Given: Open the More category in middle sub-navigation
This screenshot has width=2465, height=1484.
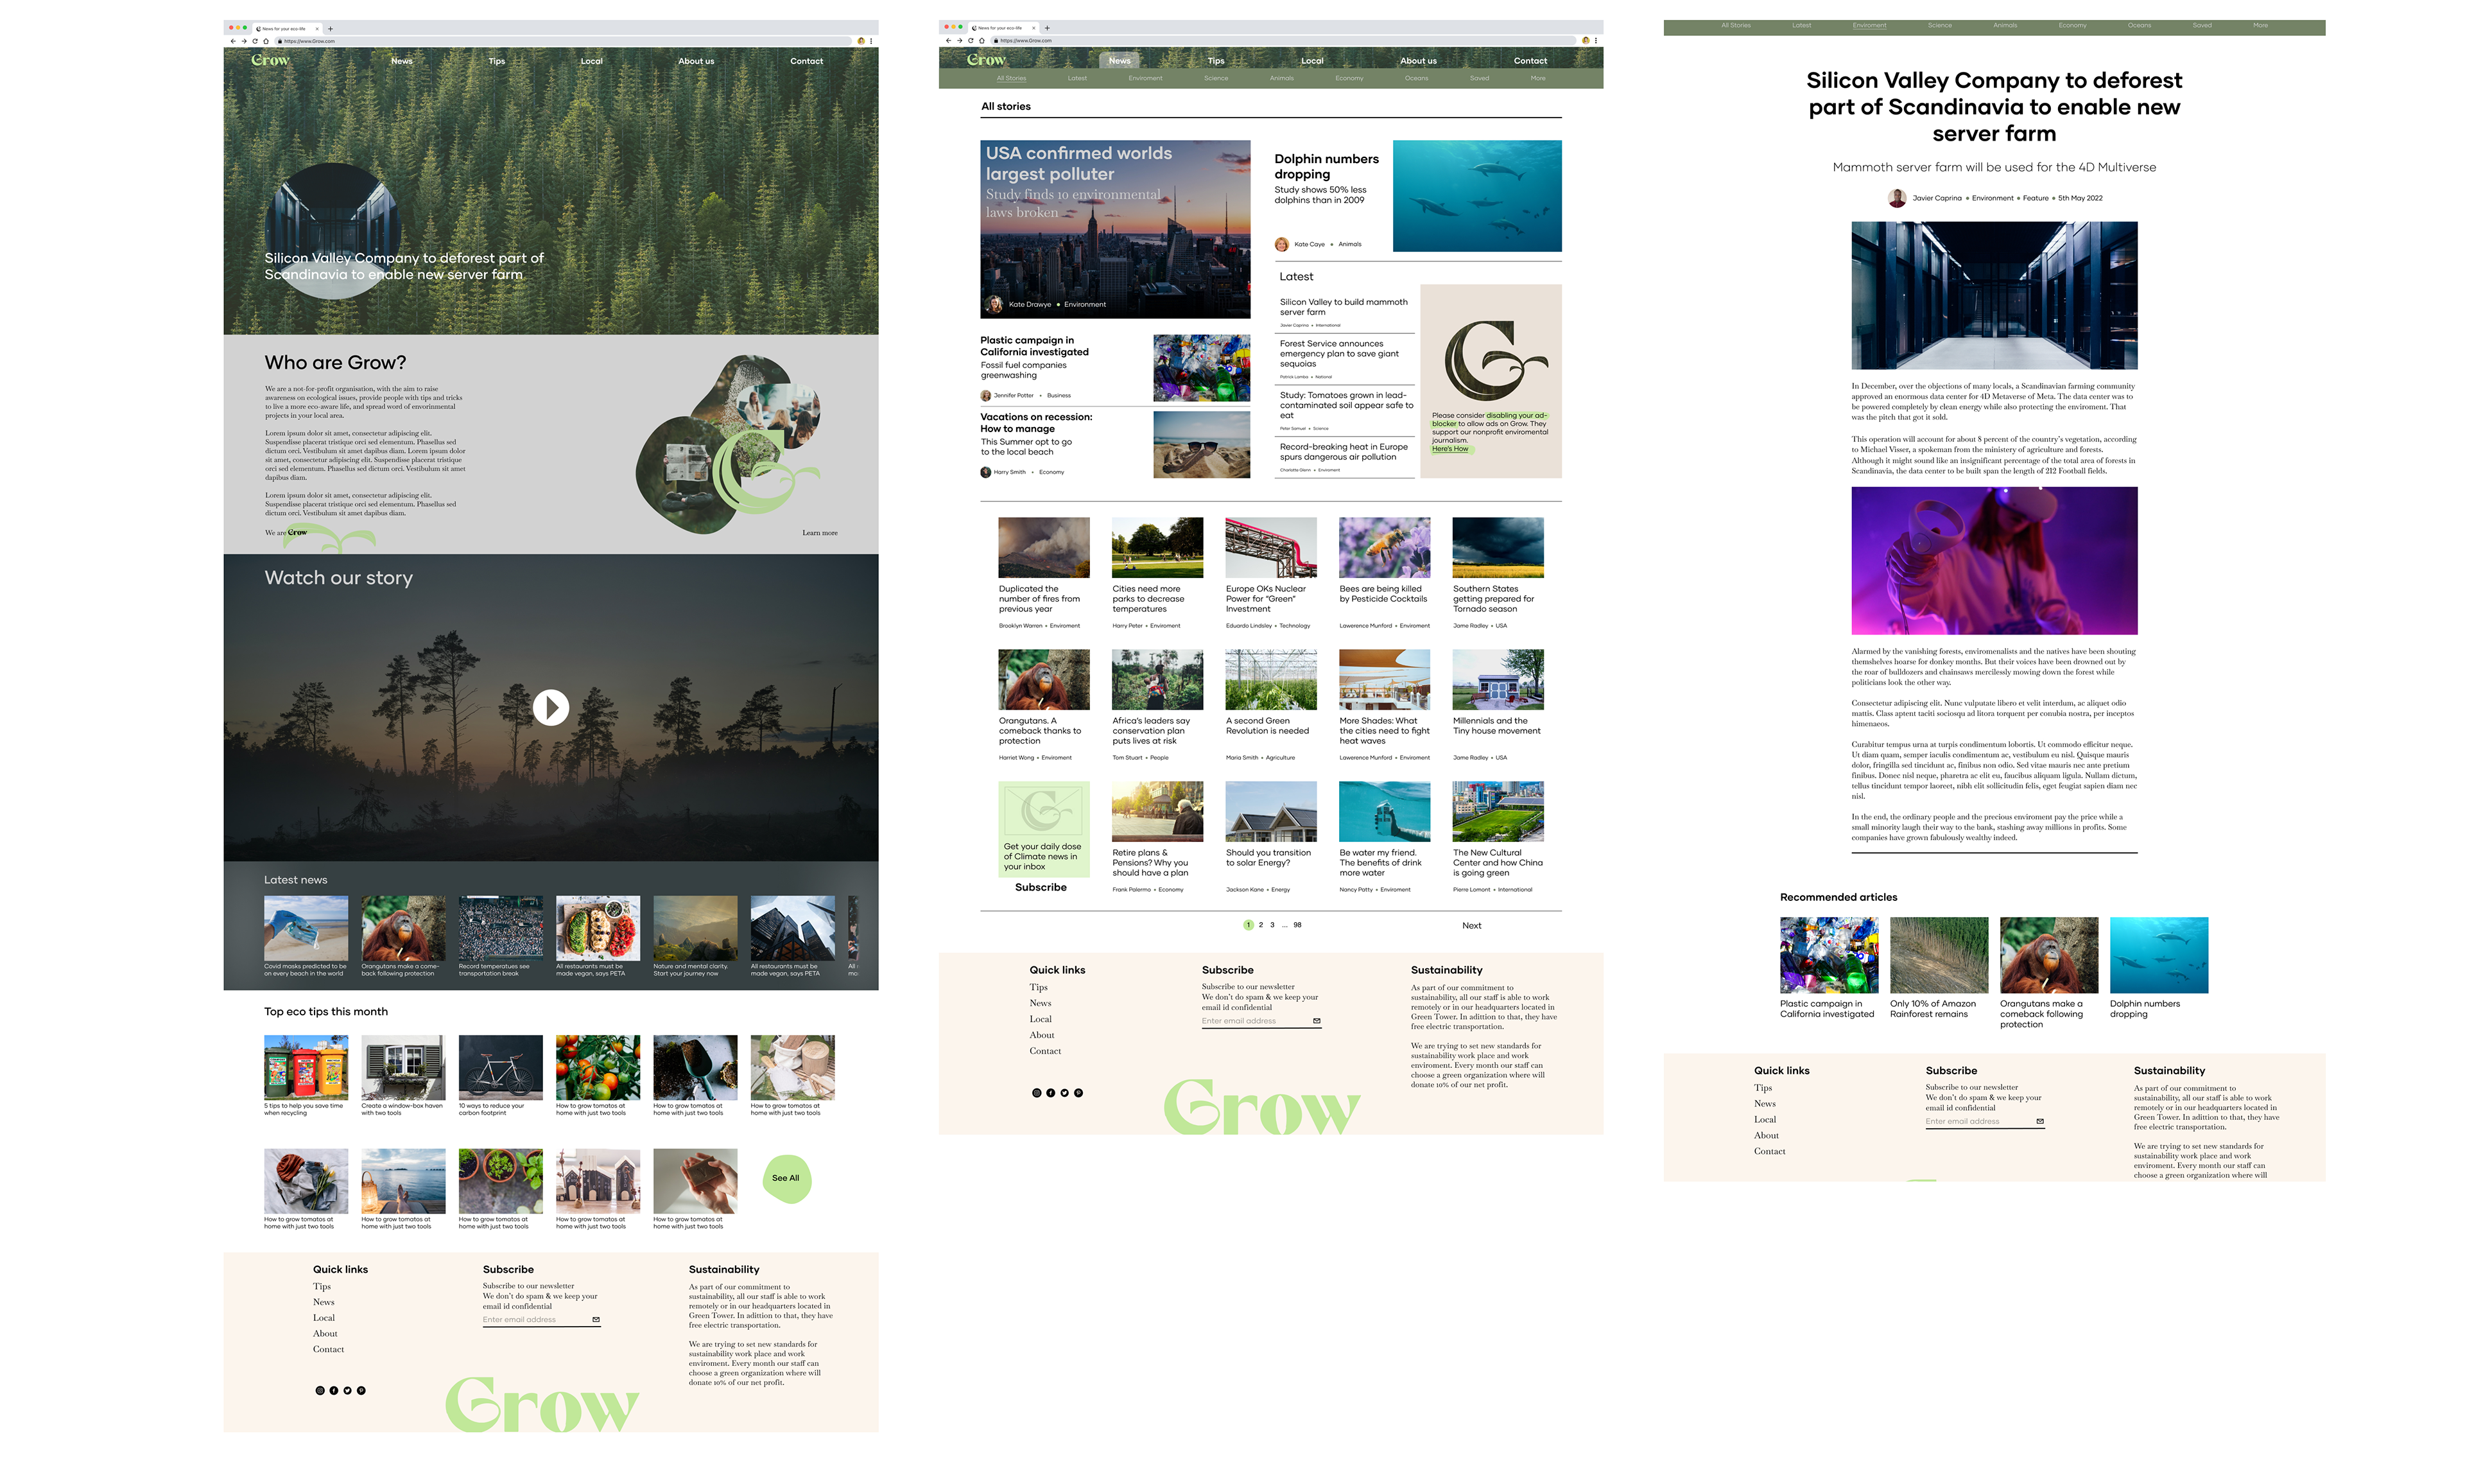Looking at the screenshot, I should pyautogui.click(x=1537, y=78).
